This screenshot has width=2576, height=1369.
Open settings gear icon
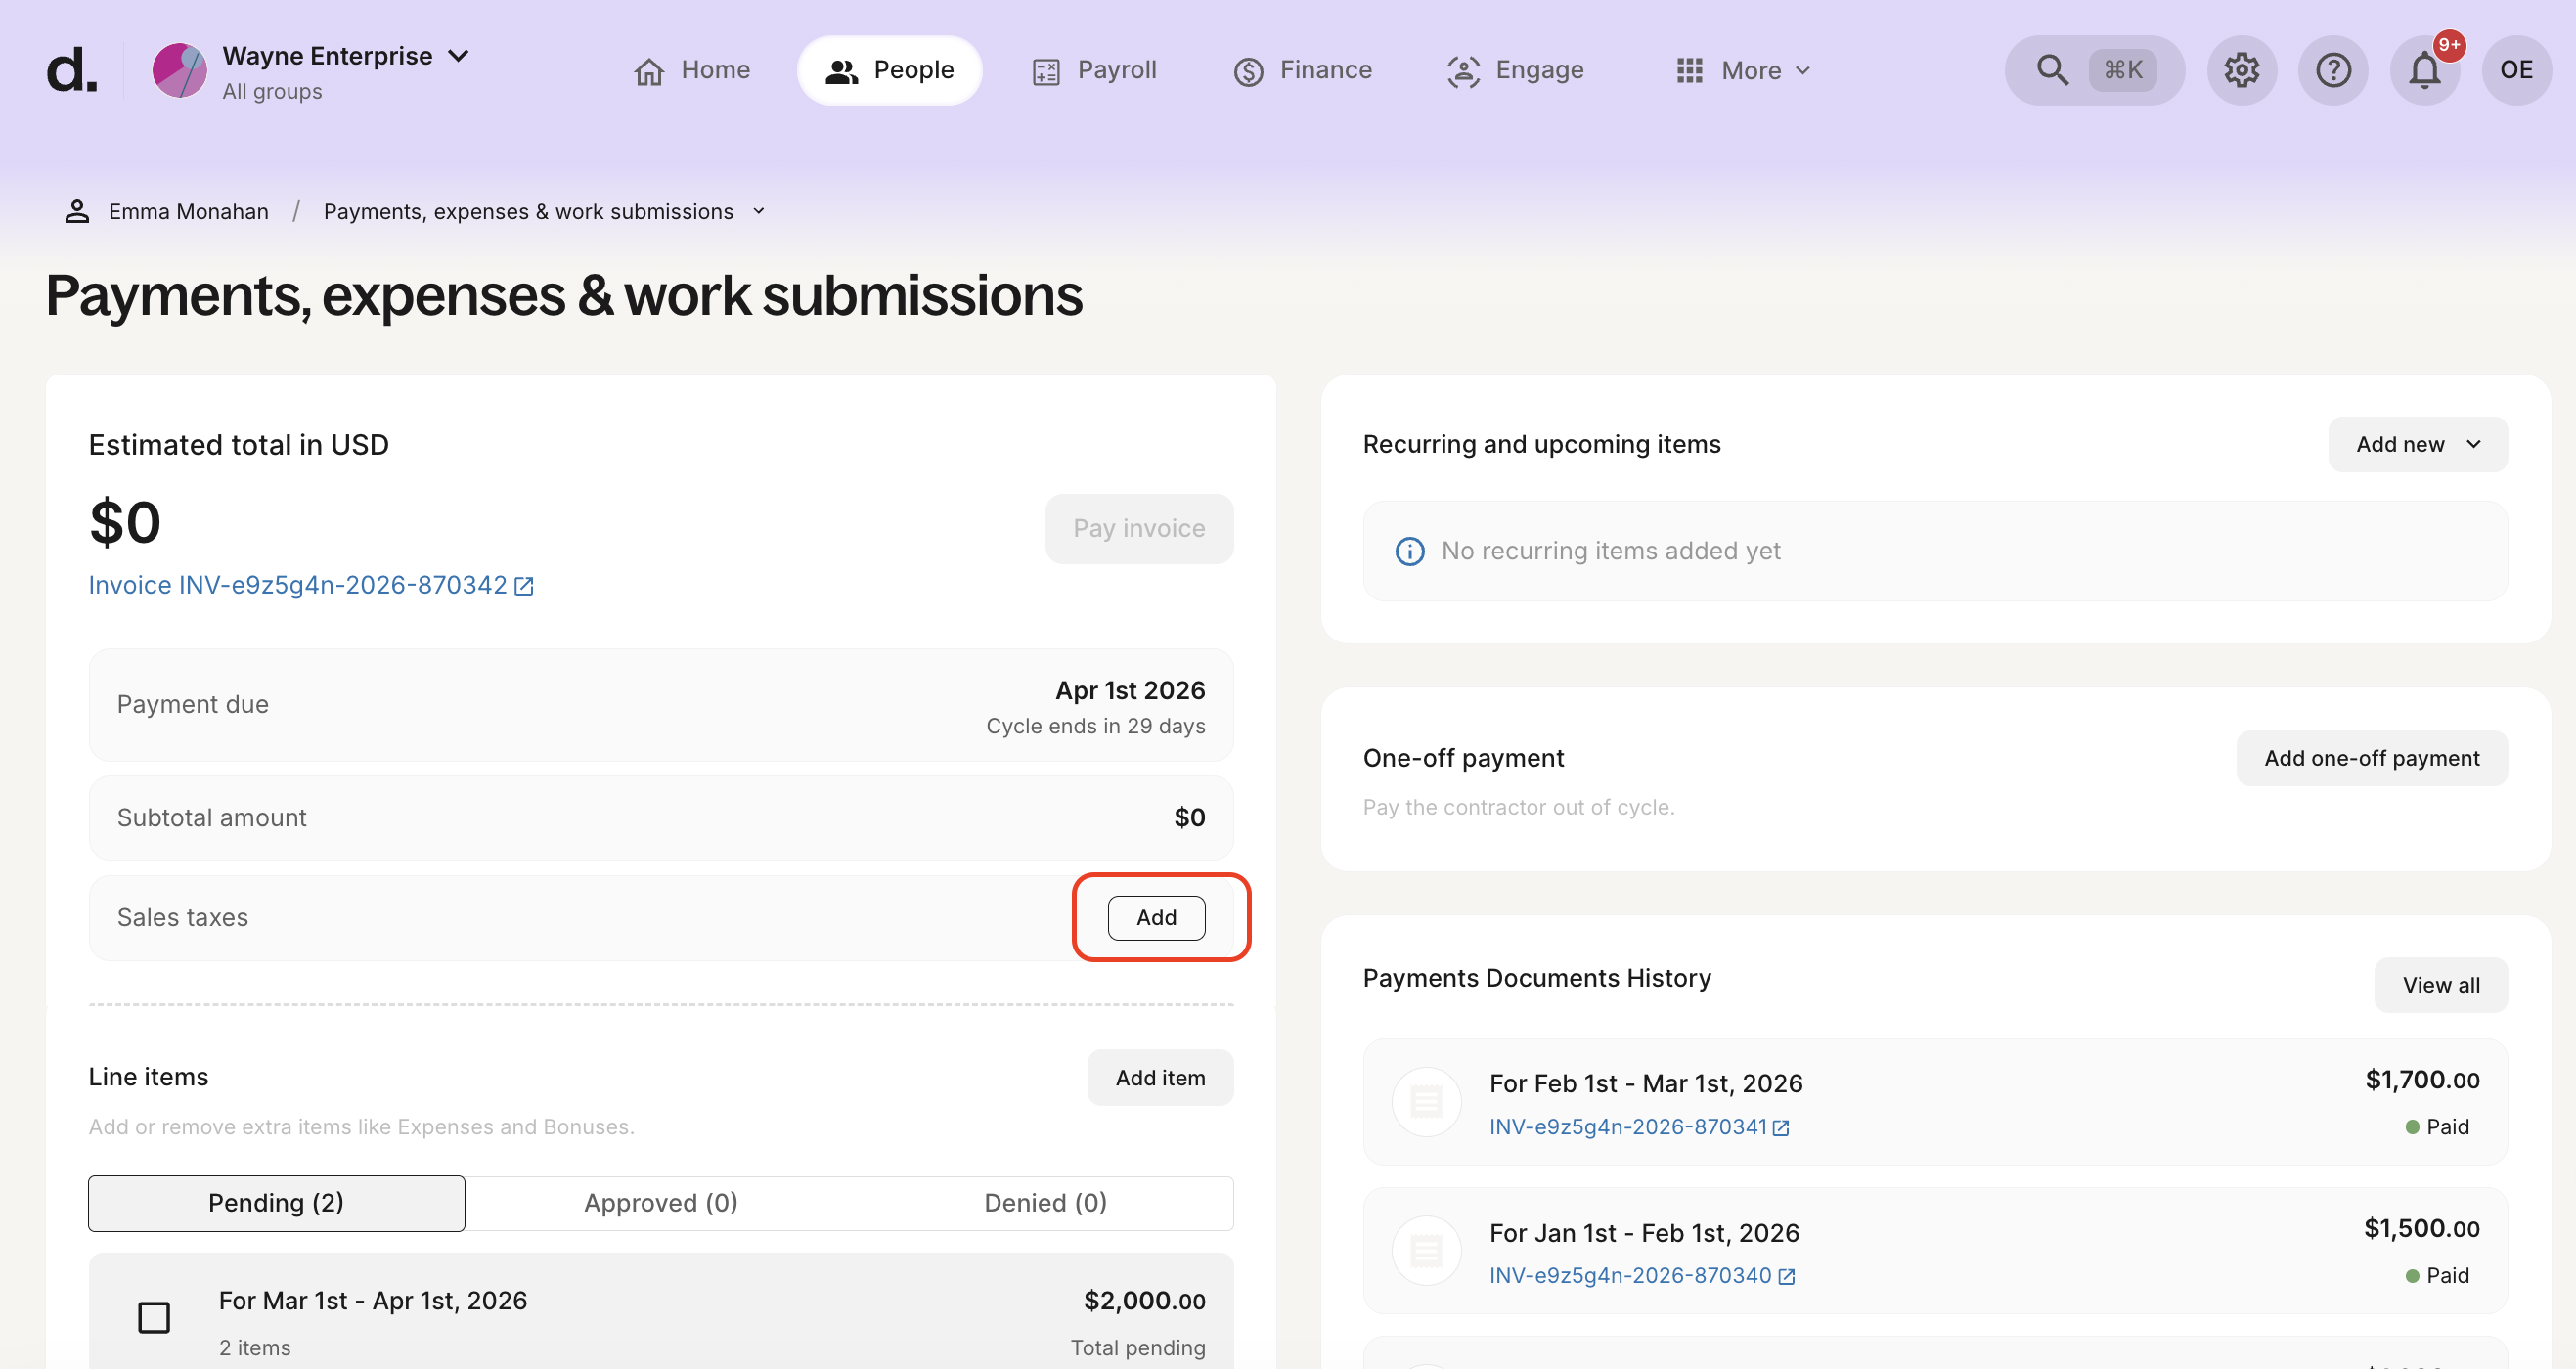tap(2241, 70)
